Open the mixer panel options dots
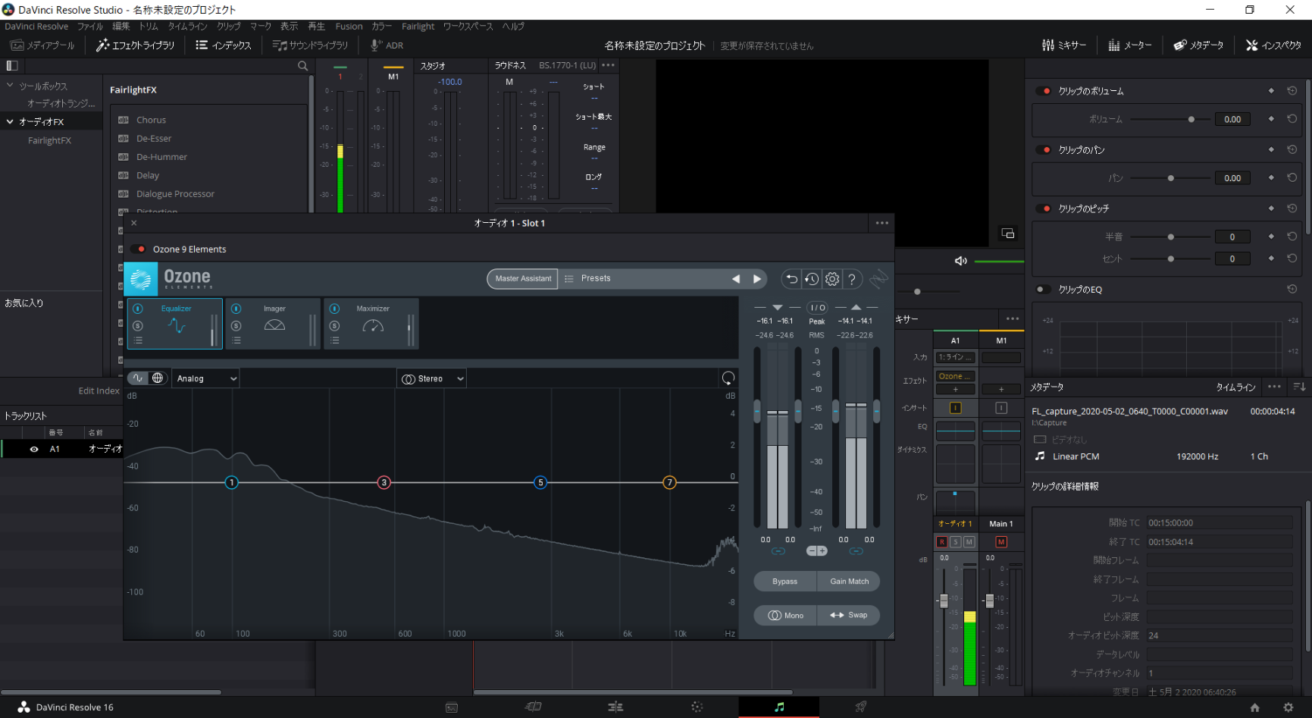Image resolution: width=1312 pixels, height=718 pixels. [x=1013, y=318]
